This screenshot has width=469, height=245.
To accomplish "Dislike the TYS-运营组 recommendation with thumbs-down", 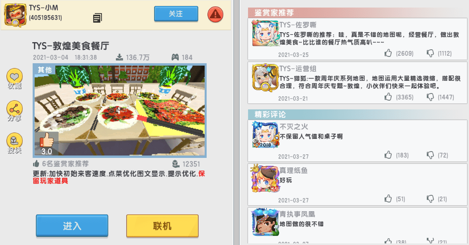I will point(430,97).
